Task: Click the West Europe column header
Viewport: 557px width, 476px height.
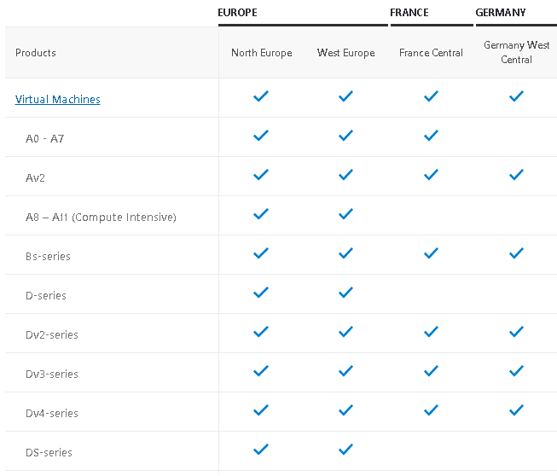Action: pyautogui.click(x=345, y=53)
